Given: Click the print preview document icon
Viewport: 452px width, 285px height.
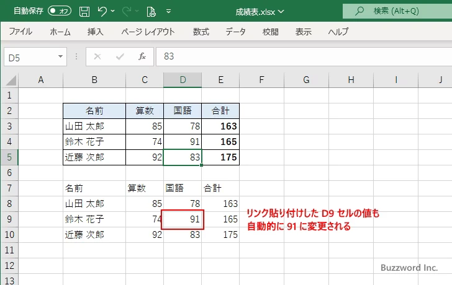Looking at the screenshot, I should coord(151,12).
